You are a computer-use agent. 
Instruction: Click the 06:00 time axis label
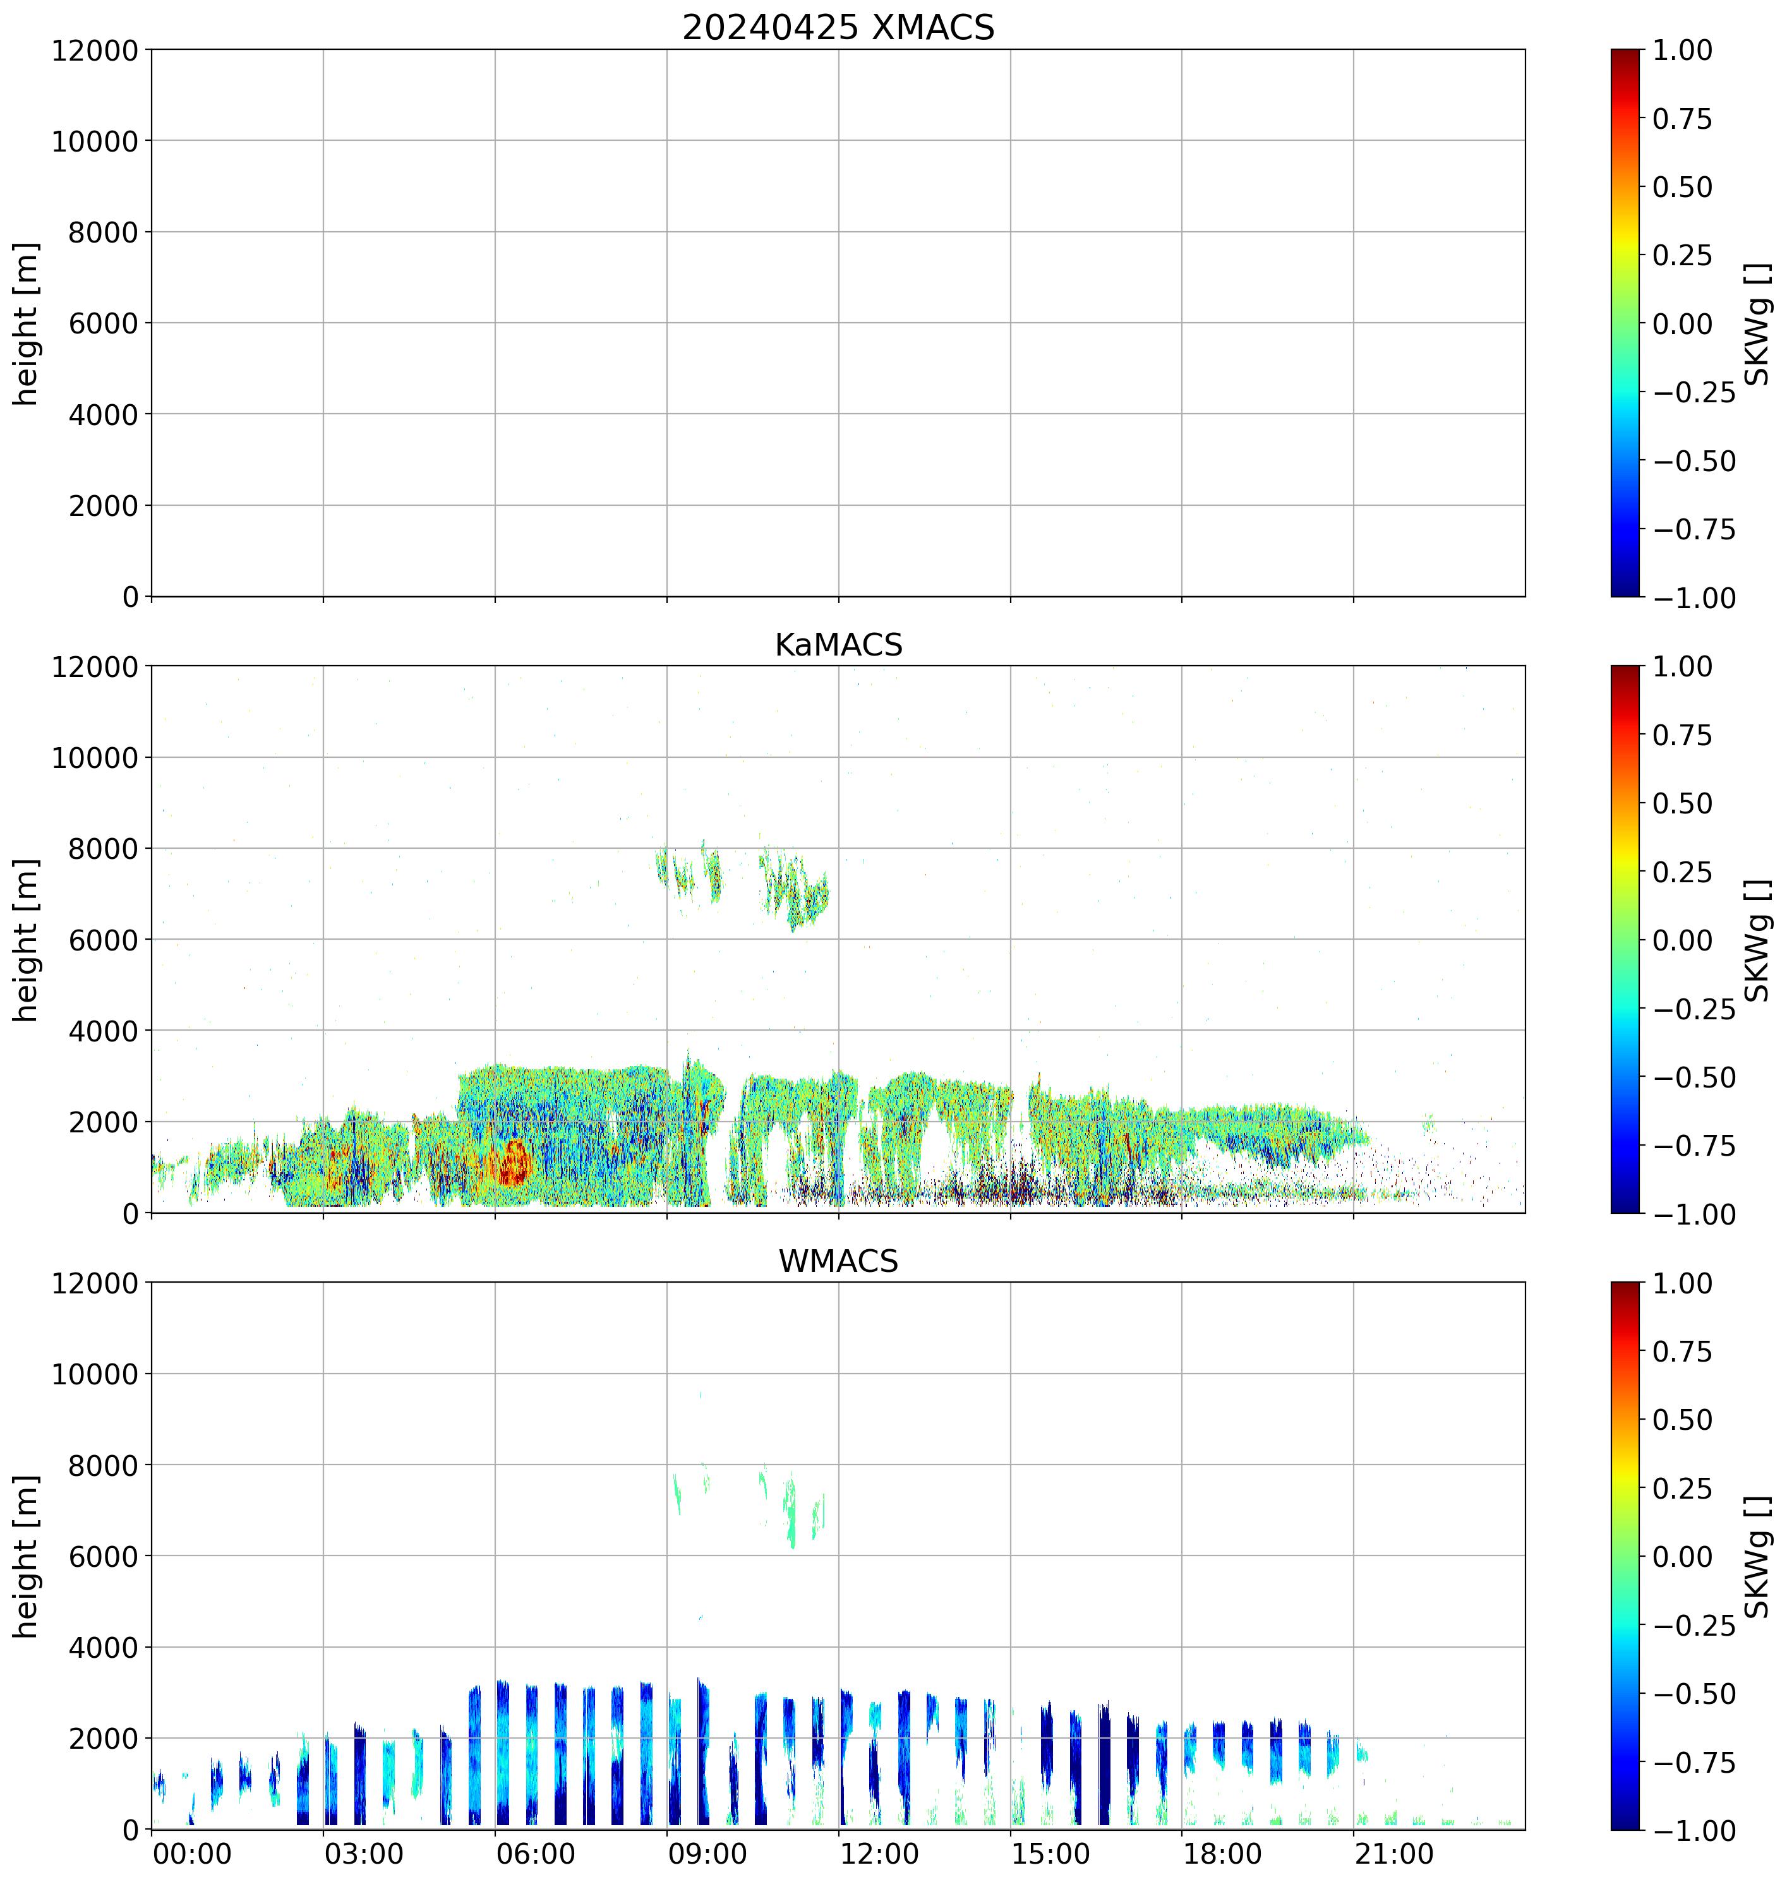tap(535, 1854)
